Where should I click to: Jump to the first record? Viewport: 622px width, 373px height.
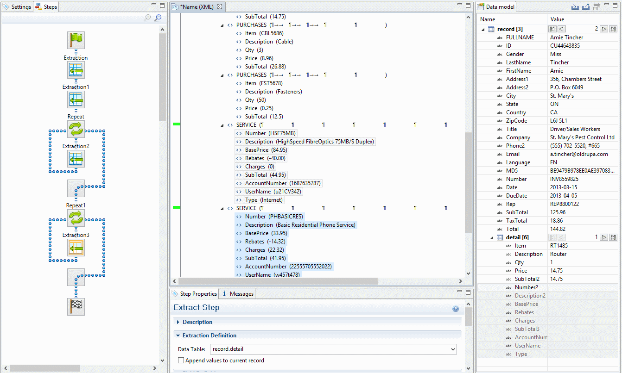552,29
